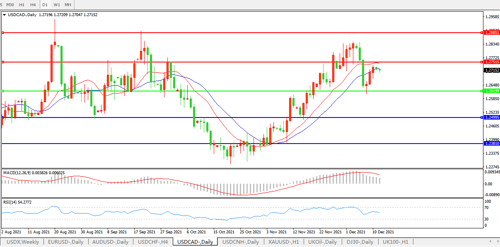Open the USDX,Weekly chart tab
The height and width of the screenshot is (247, 500).
(x=22, y=242)
